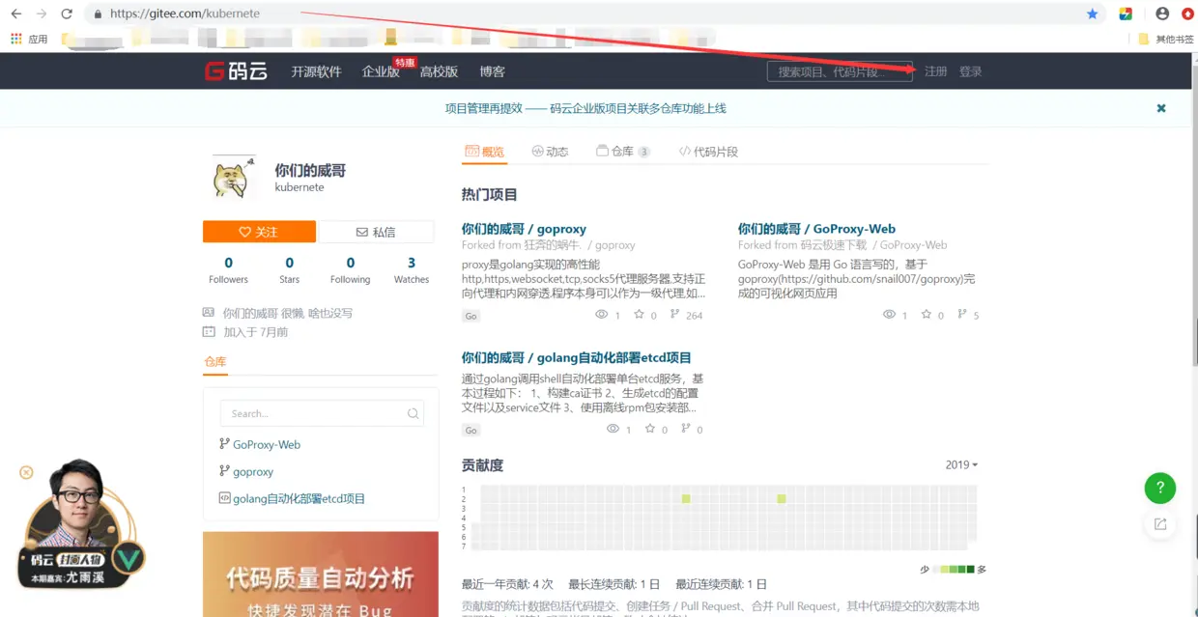Click the fork count 264 on goproxy

(694, 316)
